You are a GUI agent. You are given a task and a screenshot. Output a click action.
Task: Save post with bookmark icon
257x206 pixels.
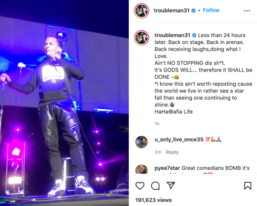247,186
